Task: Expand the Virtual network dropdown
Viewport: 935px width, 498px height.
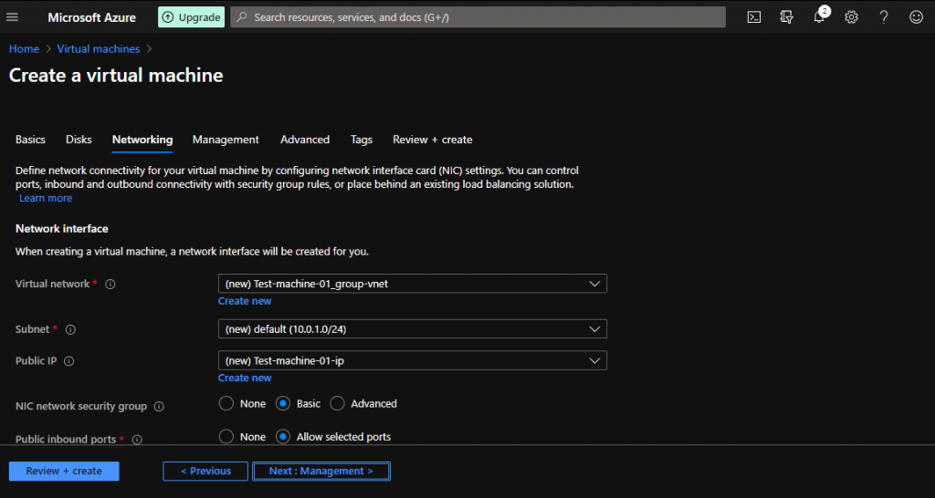Action: point(412,284)
